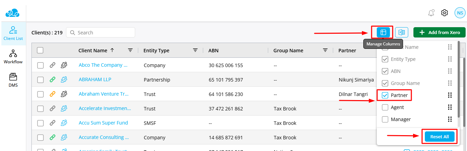467x151 pixels.
Task: Click the cloud logo in sidebar
Action: click(12, 13)
